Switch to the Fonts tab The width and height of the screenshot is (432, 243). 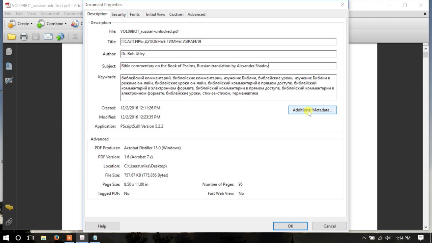(x=135, y=15)
